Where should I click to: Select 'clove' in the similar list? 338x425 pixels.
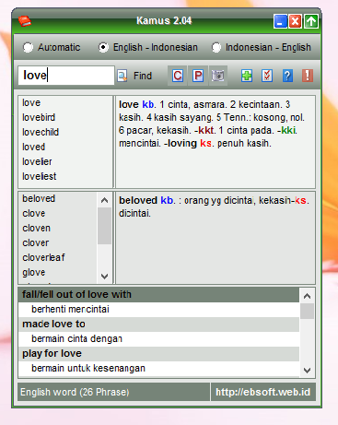(x=34, y=213)
